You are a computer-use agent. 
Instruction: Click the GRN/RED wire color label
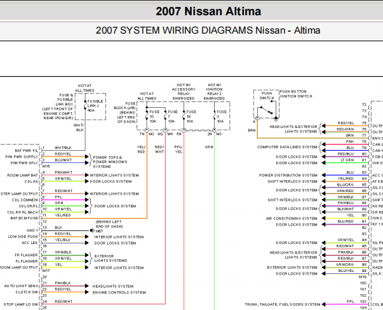tap(345, 191)
